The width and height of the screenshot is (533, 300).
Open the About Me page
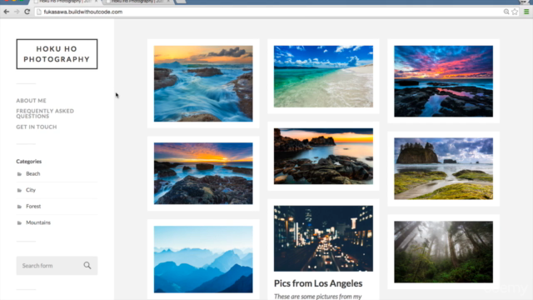pos(32,101)
